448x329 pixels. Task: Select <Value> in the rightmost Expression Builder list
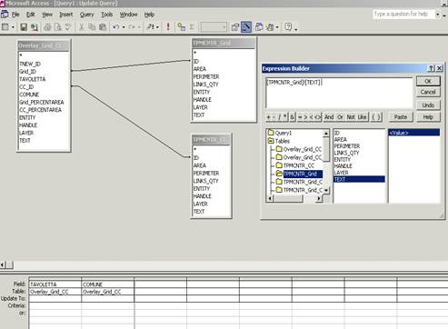point(413,133)
